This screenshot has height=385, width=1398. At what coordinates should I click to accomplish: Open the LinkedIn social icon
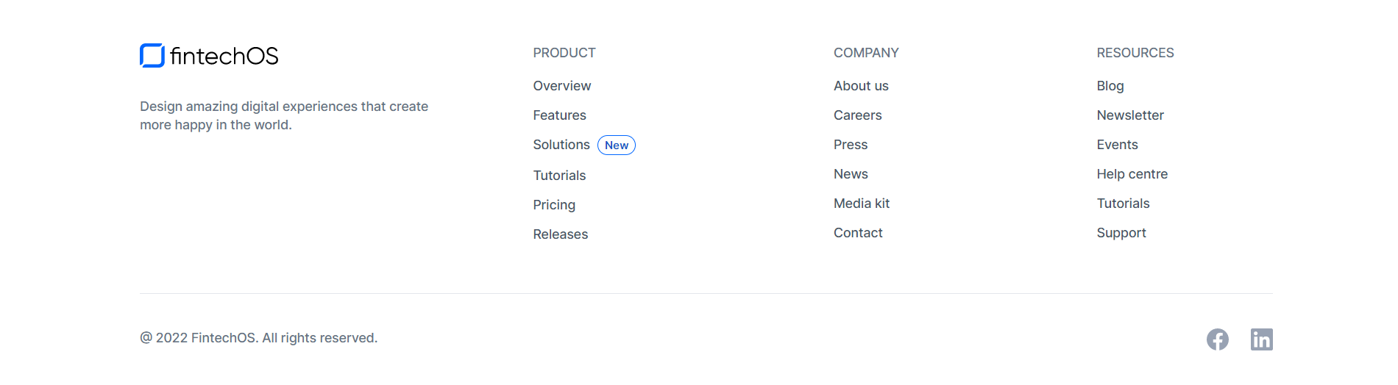coord(1261,339)
